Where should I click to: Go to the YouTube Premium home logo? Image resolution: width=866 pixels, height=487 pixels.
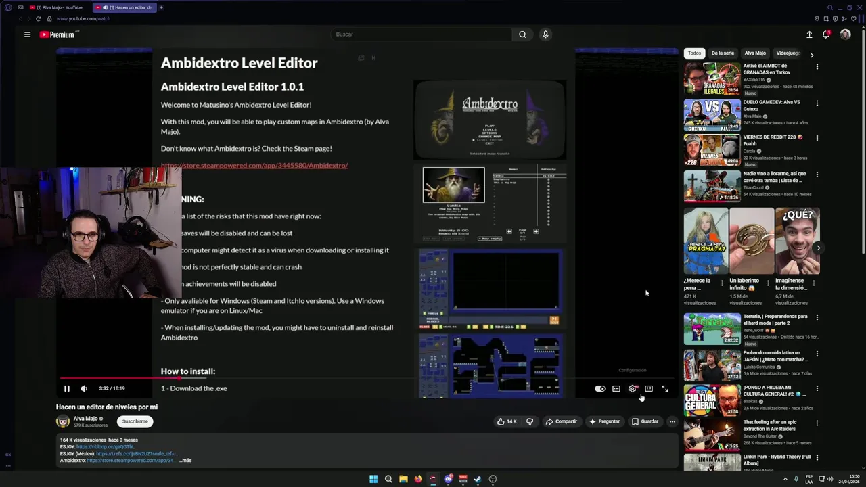point(56,34)
